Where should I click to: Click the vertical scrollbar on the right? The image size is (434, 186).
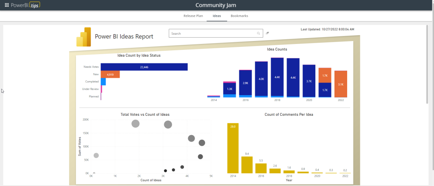tap(427, 63)
